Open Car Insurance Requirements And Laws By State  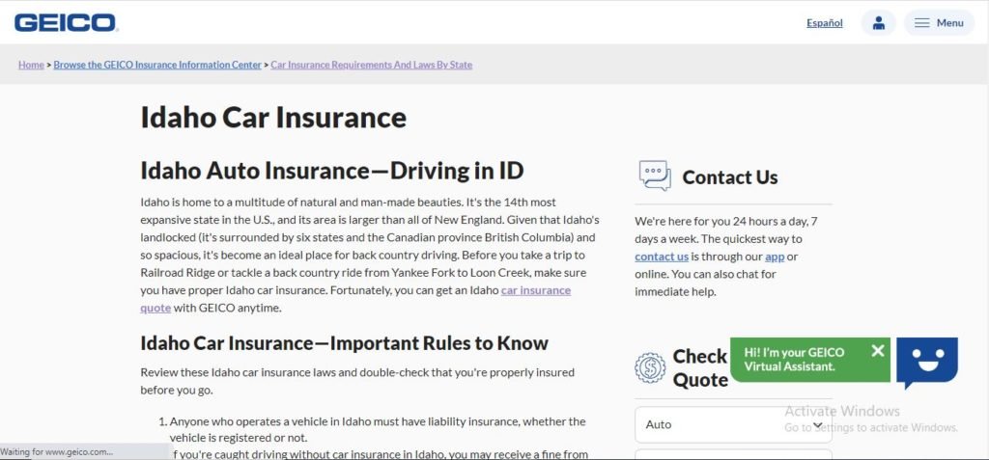tap(372, 65)
